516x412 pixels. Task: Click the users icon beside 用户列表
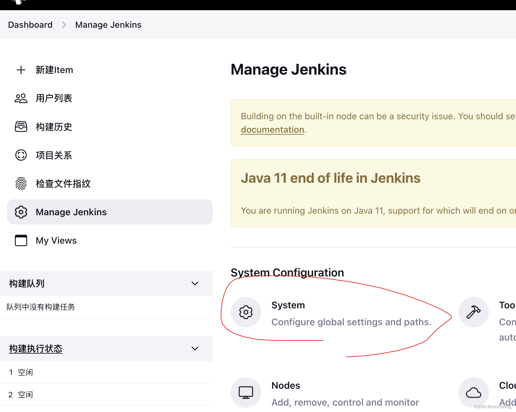click(x=21, y=98)
